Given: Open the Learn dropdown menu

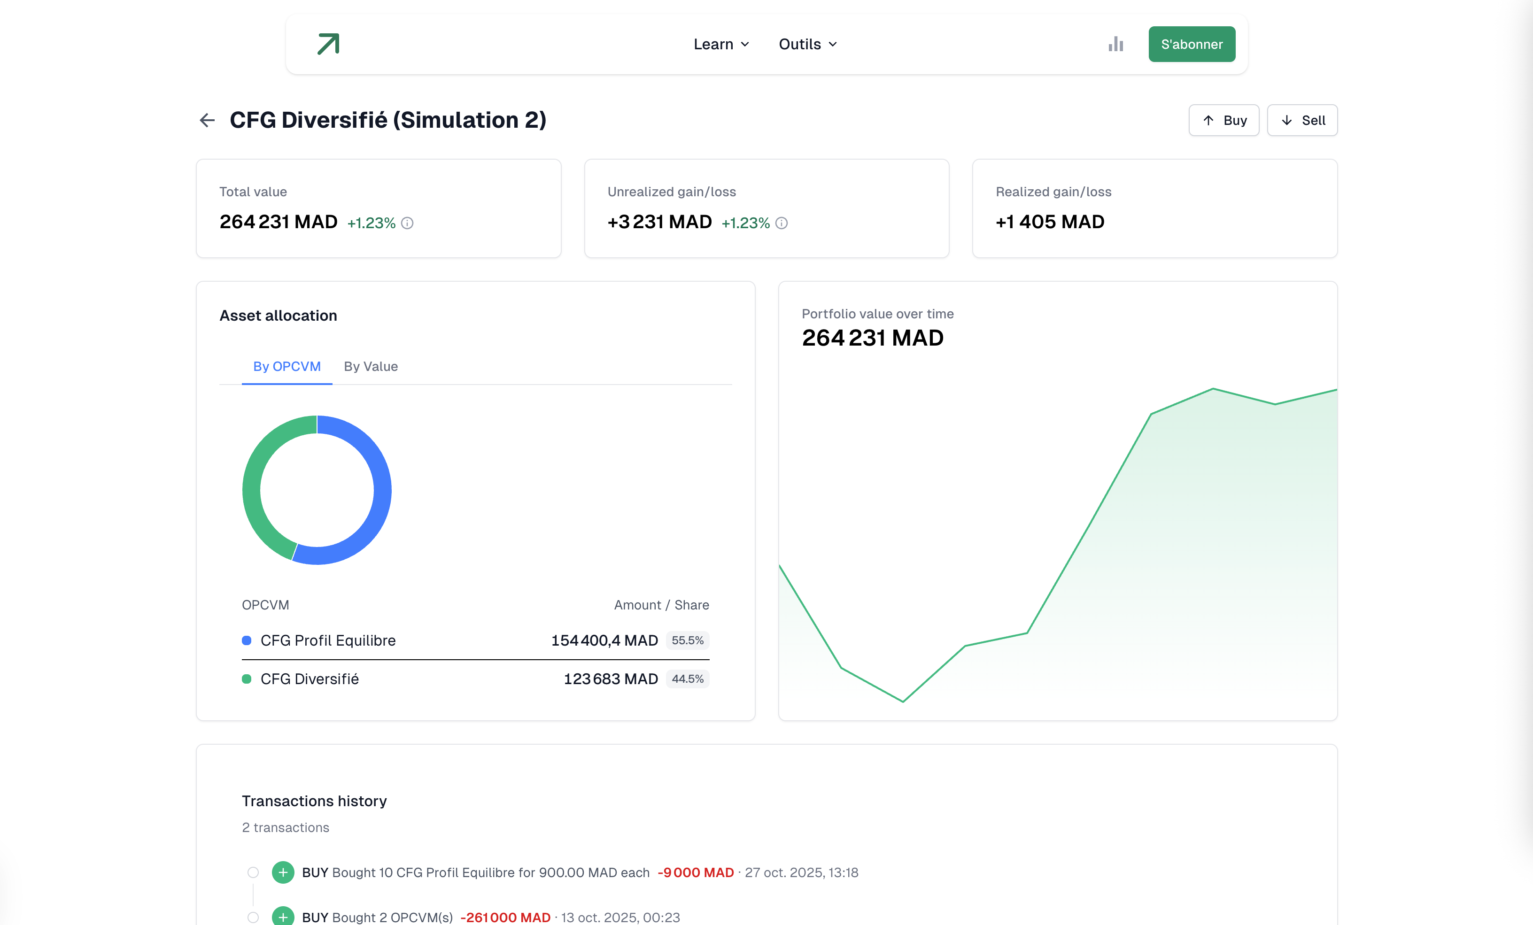Looking at the screenshot, I should pyautogui.click(x=720, y=44).
